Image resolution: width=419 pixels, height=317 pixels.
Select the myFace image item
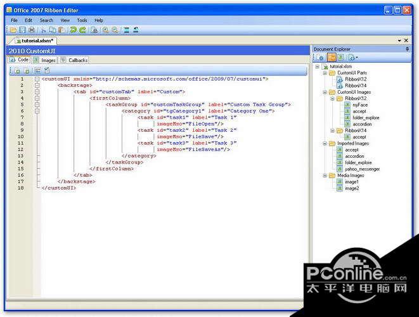(360, 105)
